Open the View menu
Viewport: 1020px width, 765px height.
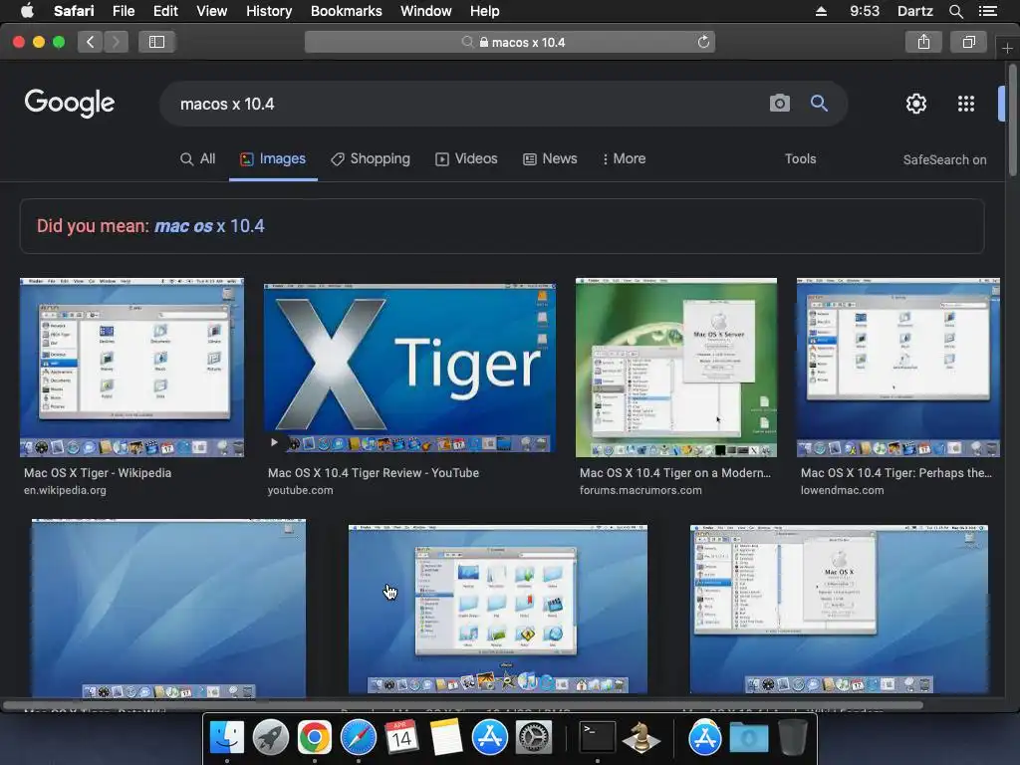(x=212, y=11)
